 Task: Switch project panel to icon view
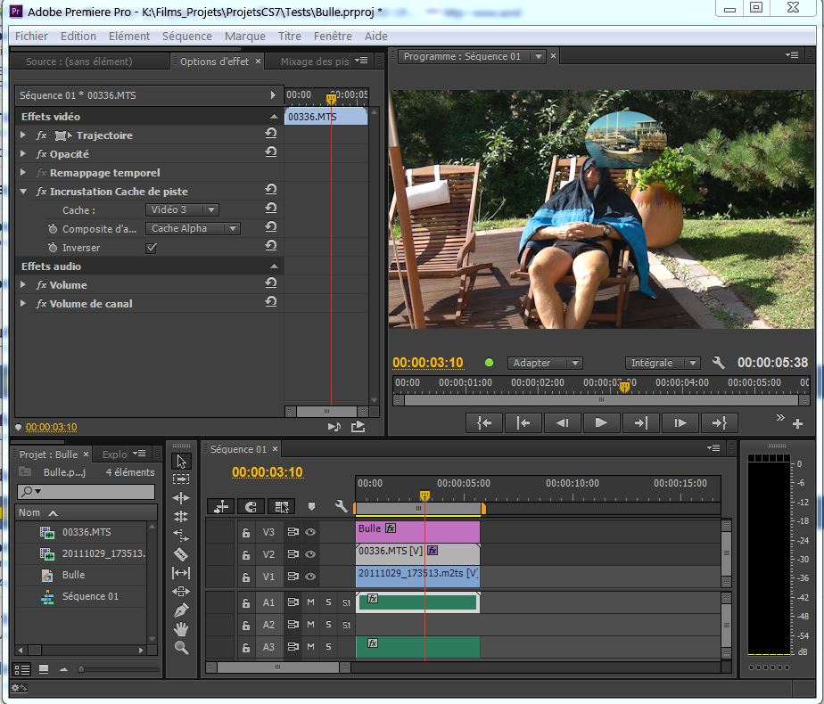pos(44,669)
